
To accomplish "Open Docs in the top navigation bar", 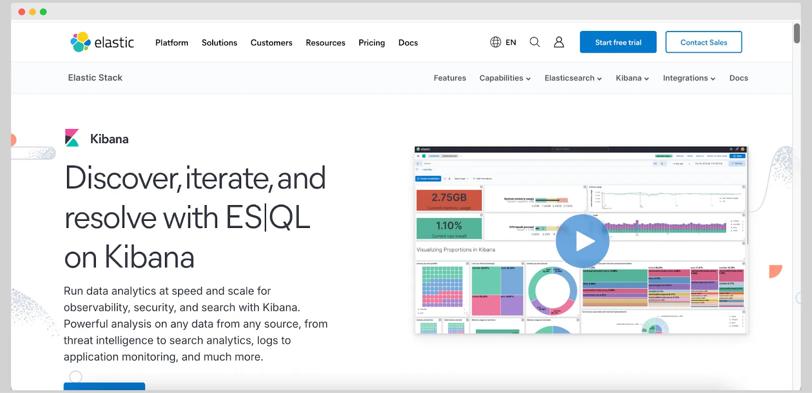I will [x=408, y=43].
